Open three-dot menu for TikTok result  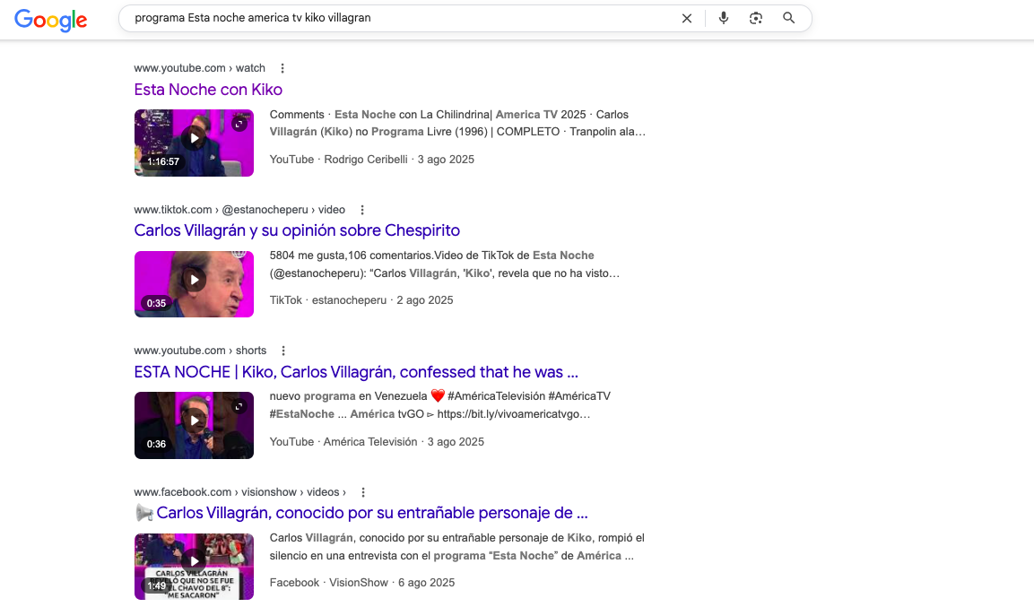point(362,210)
